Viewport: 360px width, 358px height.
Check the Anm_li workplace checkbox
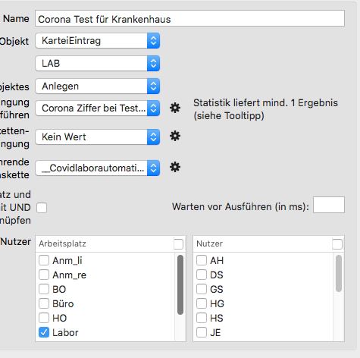click(x=44, y=260)
